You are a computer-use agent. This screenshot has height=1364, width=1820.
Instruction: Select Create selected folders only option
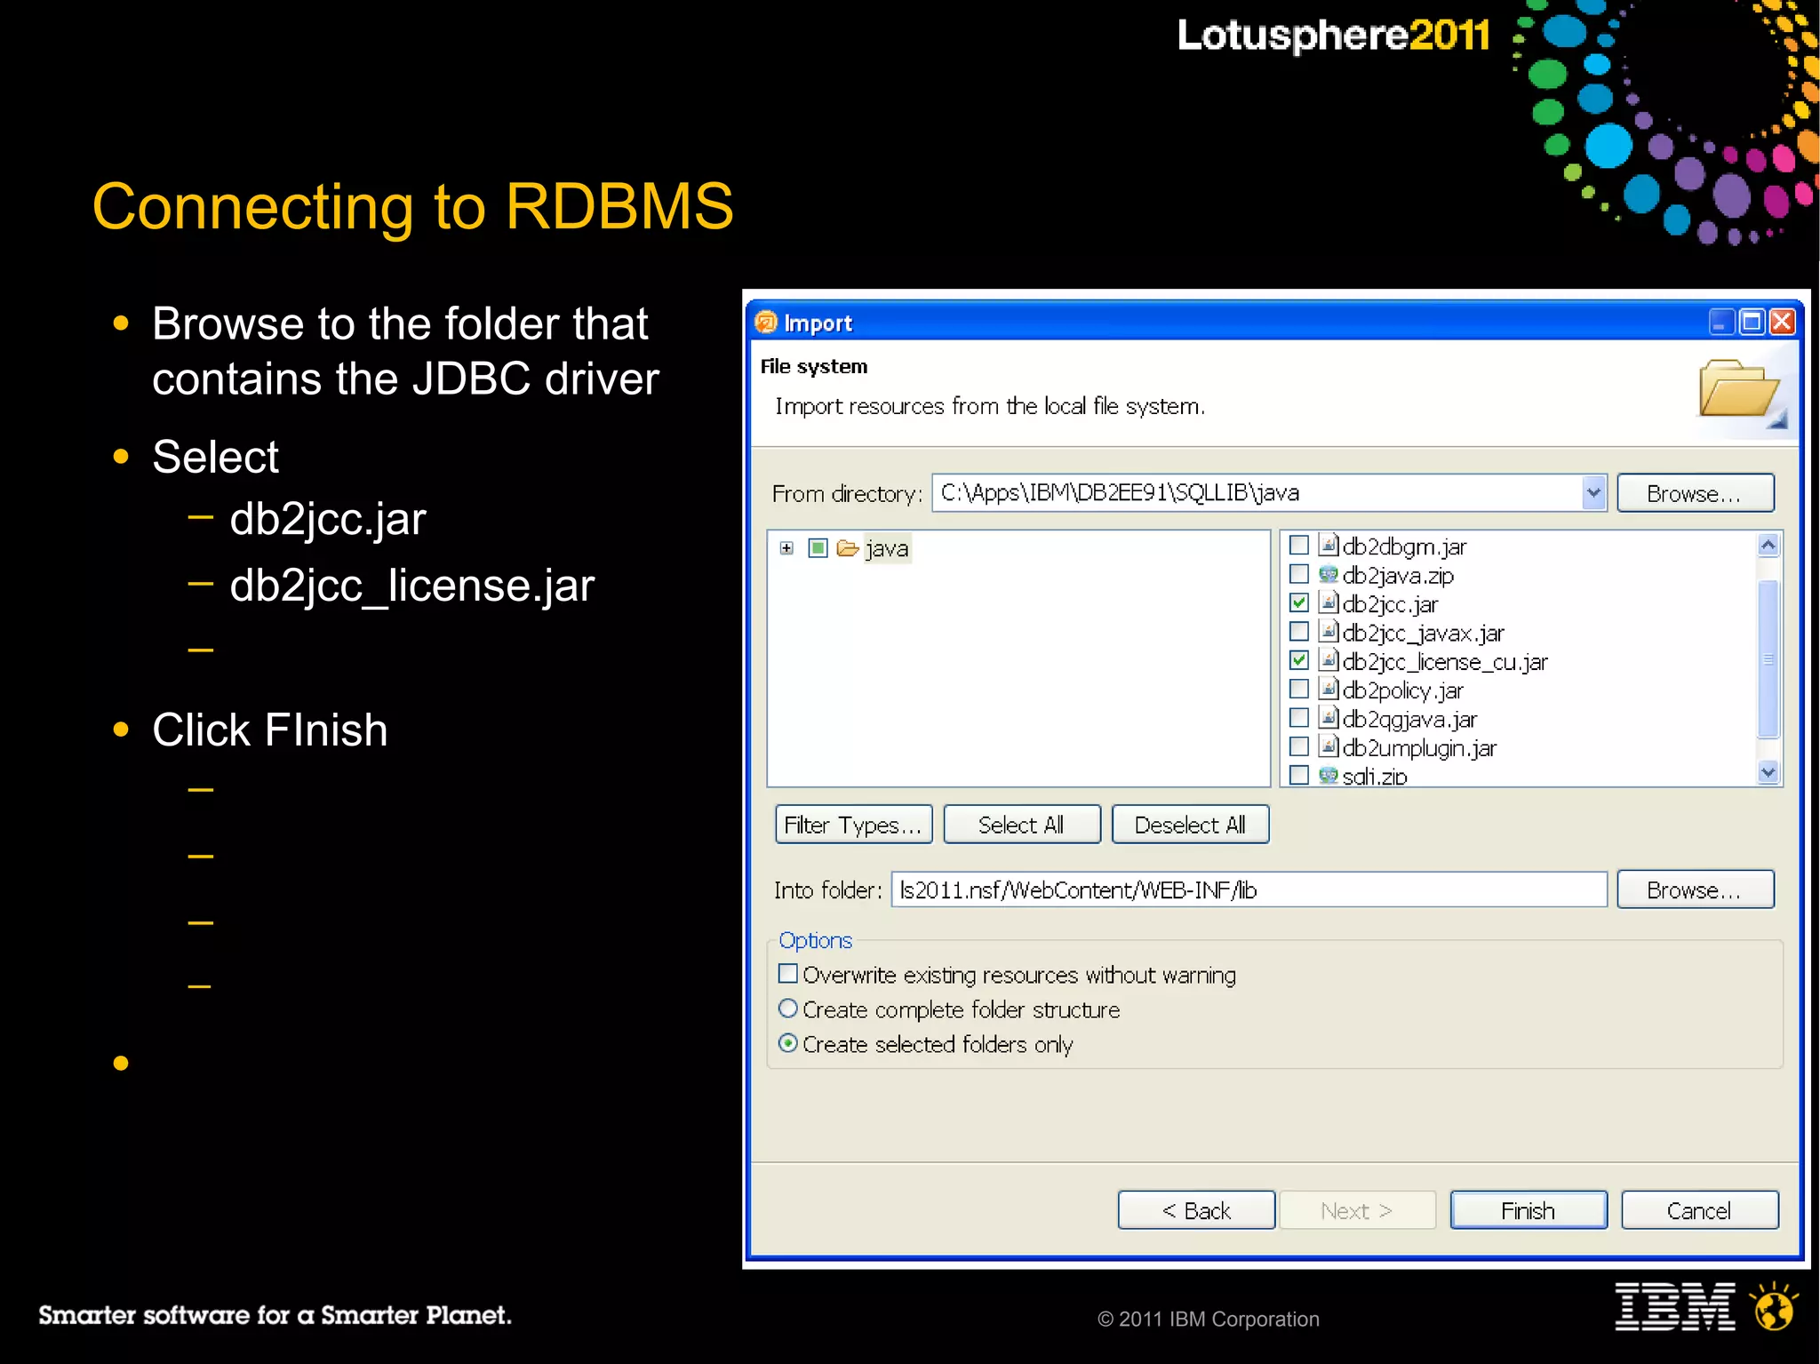[x=787, y=1043]
